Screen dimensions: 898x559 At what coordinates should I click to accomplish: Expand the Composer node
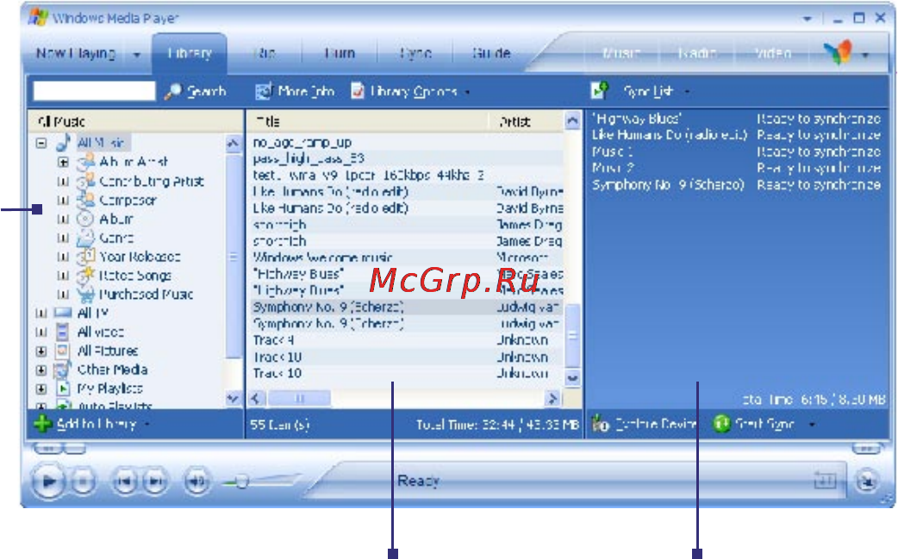(x=64, y=200)
